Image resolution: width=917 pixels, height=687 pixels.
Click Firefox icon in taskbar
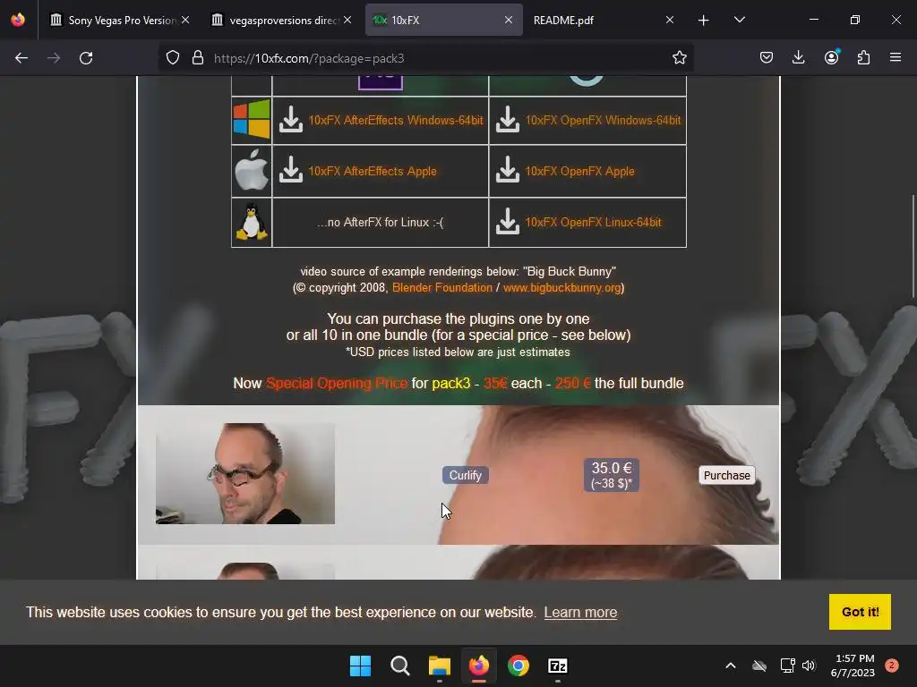(x=478, y=666)
